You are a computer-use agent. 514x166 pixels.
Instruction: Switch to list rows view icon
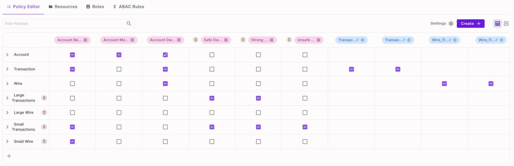pos(506,24)
